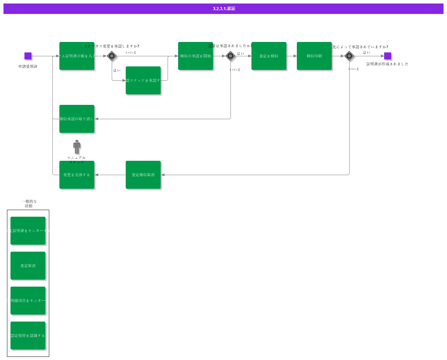Select the 明細項目をモニター activity box
This screenshot has height=360, width=447.
coord(28,301)
